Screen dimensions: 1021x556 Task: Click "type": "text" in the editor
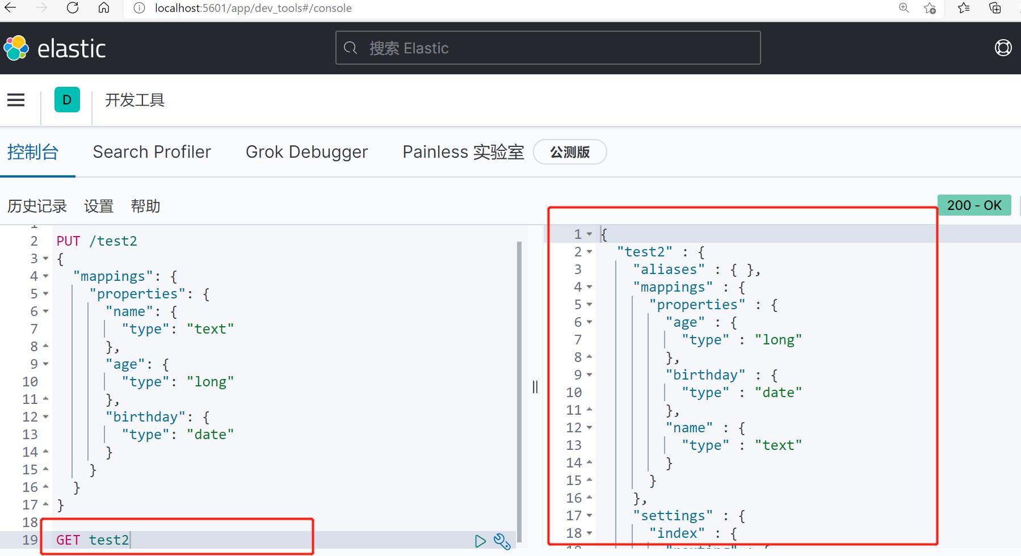click(178, 329)
